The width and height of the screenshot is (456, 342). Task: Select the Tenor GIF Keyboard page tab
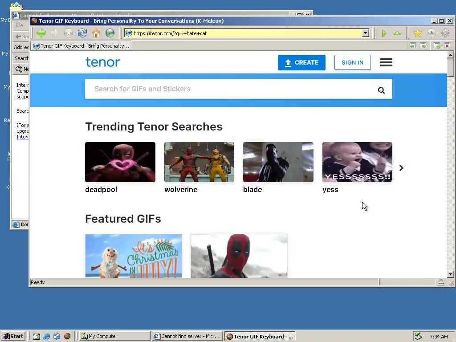(82, 46)
